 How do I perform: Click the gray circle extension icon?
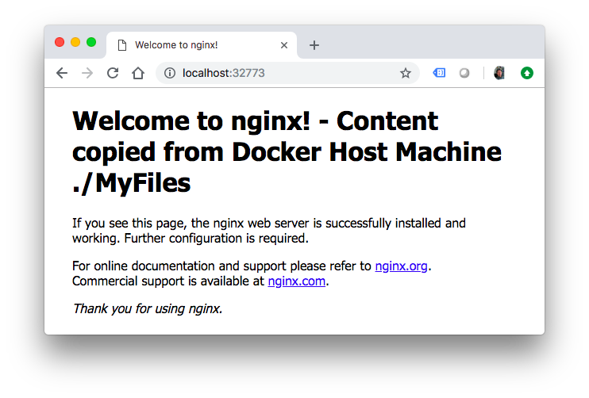tap(464, 73)
